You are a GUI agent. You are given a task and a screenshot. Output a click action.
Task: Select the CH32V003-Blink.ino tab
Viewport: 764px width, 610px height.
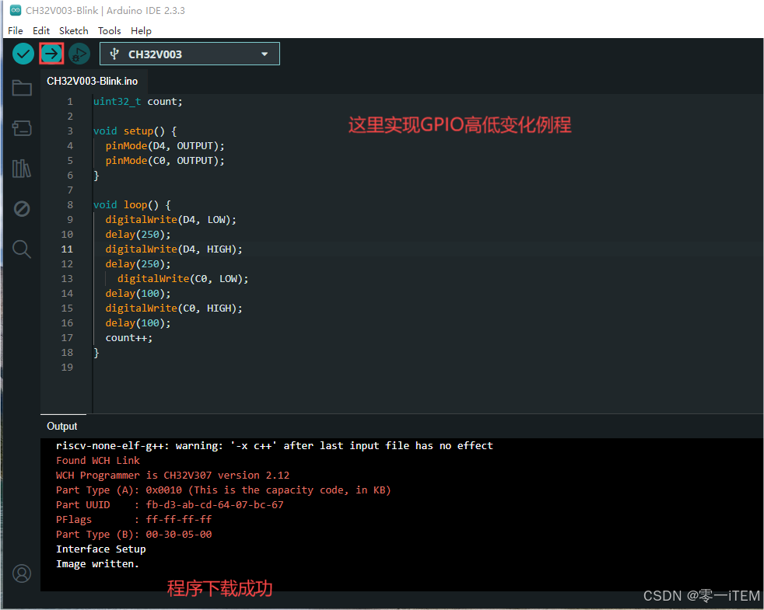pyautogui.click(x=92, y=82)
